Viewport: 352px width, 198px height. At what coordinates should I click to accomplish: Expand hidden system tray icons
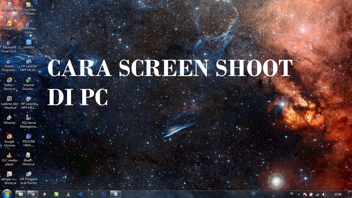(x=299, y=194)
